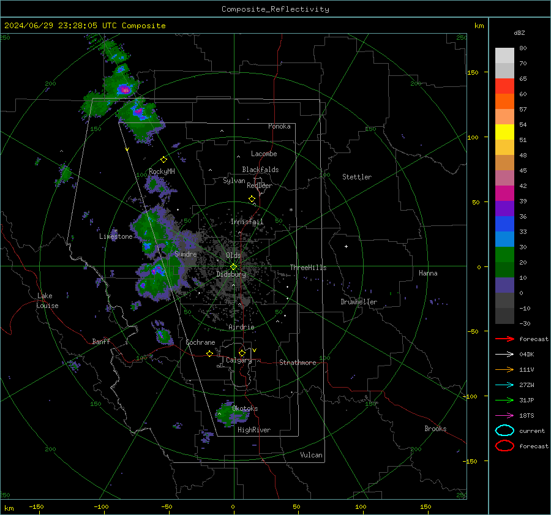
Task: Click the Didsbury city label
Action: tap(231, 274)
